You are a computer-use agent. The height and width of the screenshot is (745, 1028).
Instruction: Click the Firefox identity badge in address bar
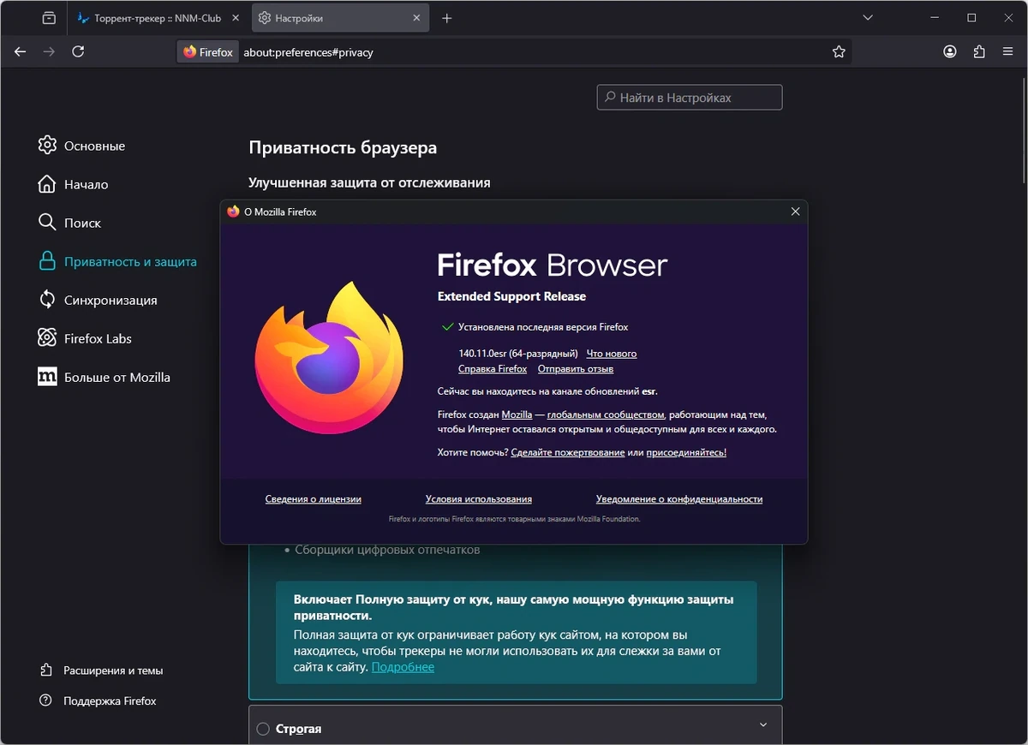pyautogui.click(x=208, y=52)
